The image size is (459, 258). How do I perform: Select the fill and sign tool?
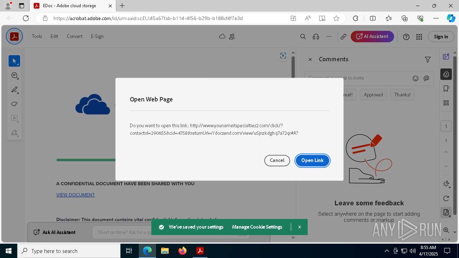[14, 133]
